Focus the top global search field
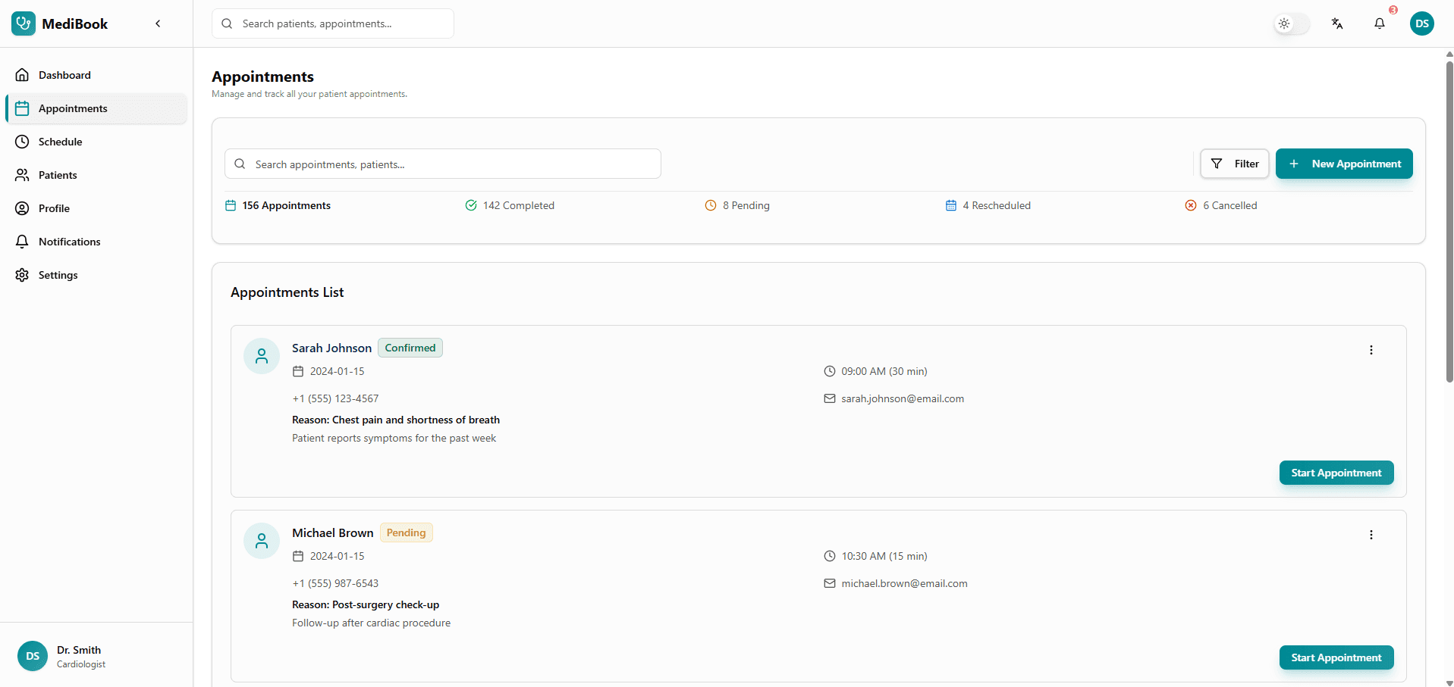 point(333,23)
